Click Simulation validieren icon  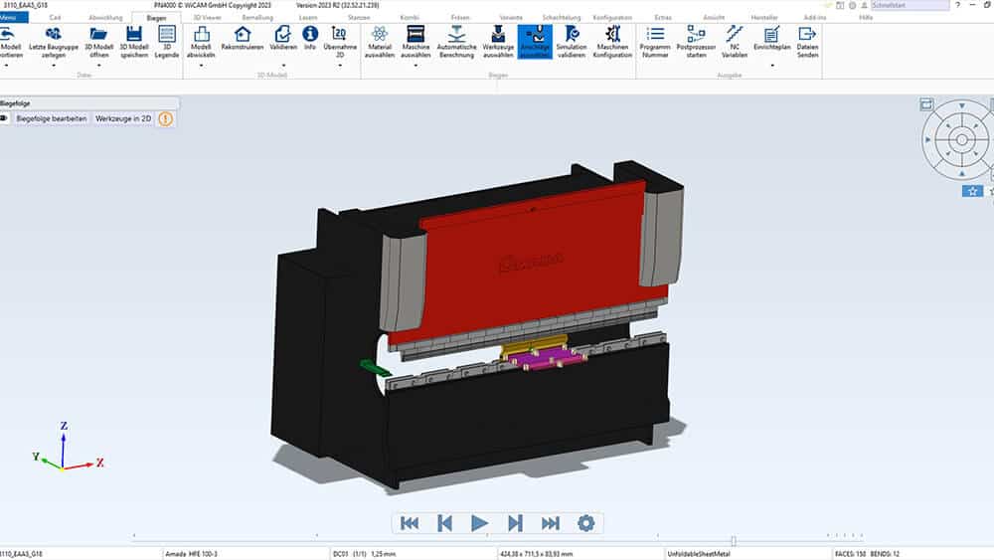click(x=572, y=36)
